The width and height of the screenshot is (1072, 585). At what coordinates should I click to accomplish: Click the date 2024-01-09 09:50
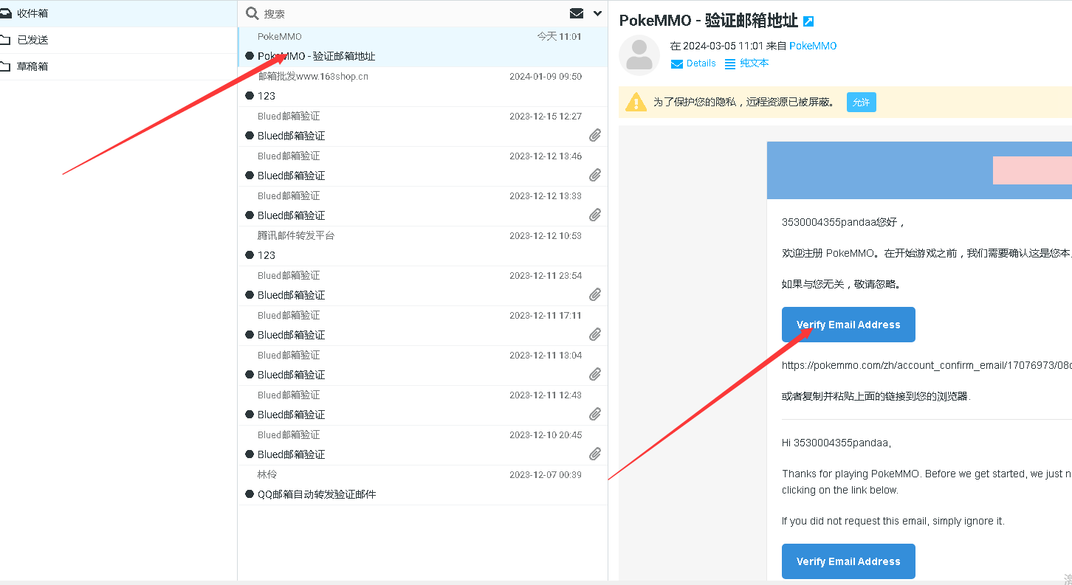pos(546,76)
